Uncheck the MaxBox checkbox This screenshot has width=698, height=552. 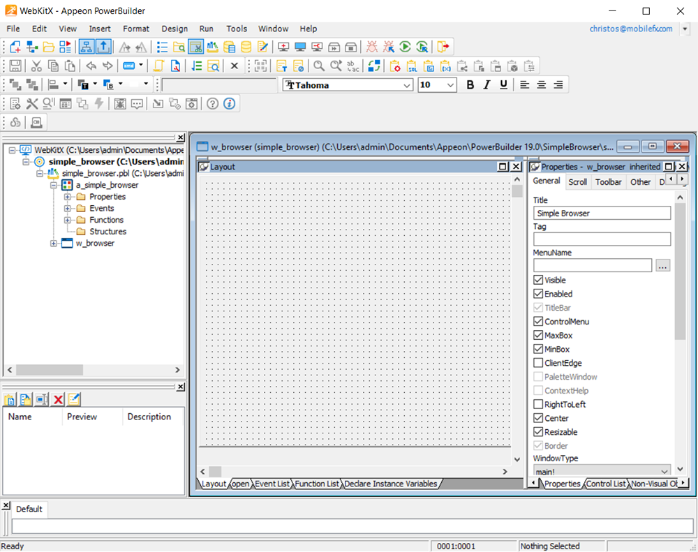point(538,335)
